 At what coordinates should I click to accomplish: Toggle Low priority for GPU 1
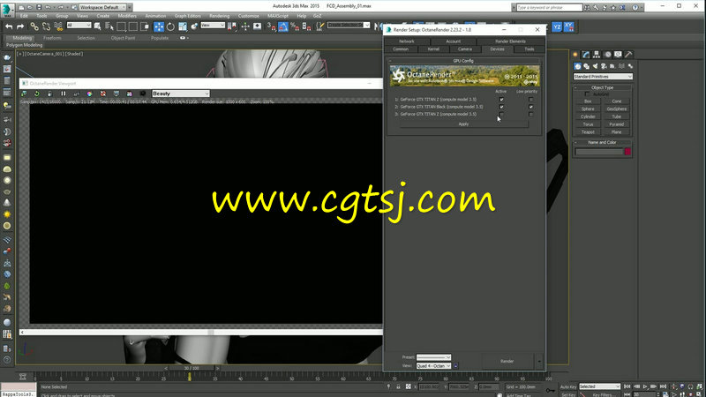pos(531,100)
